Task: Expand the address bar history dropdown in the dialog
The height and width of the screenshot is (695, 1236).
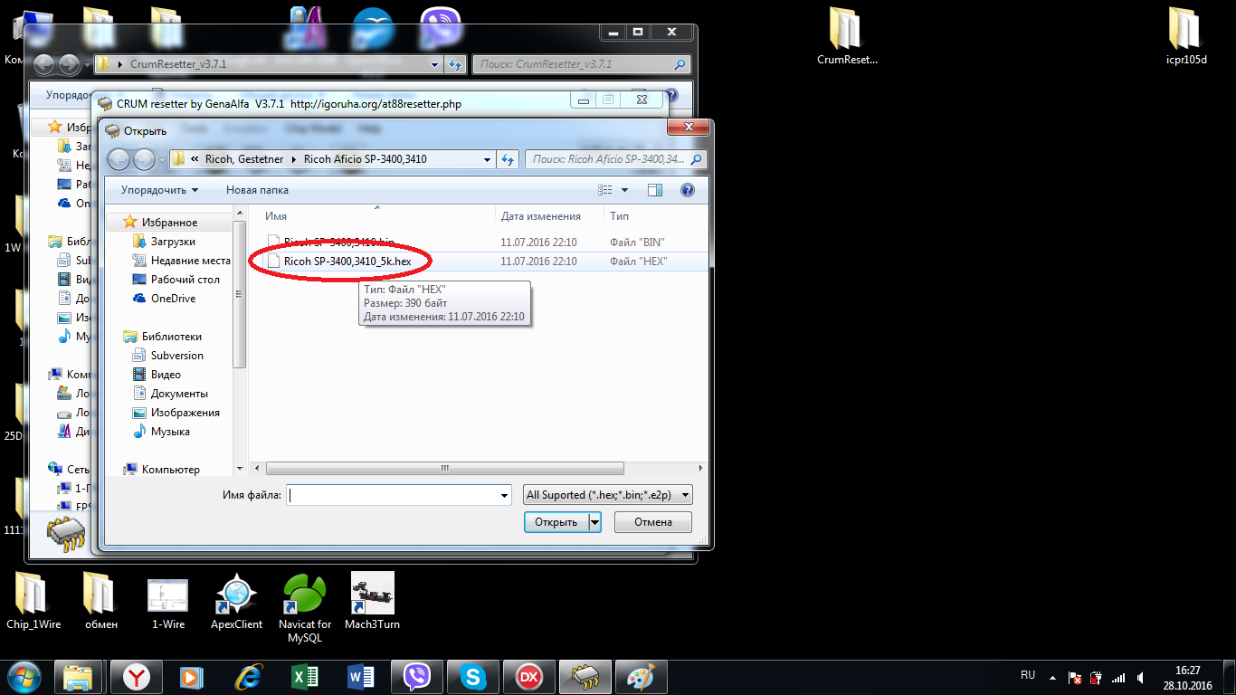Action: click(488, 159)
